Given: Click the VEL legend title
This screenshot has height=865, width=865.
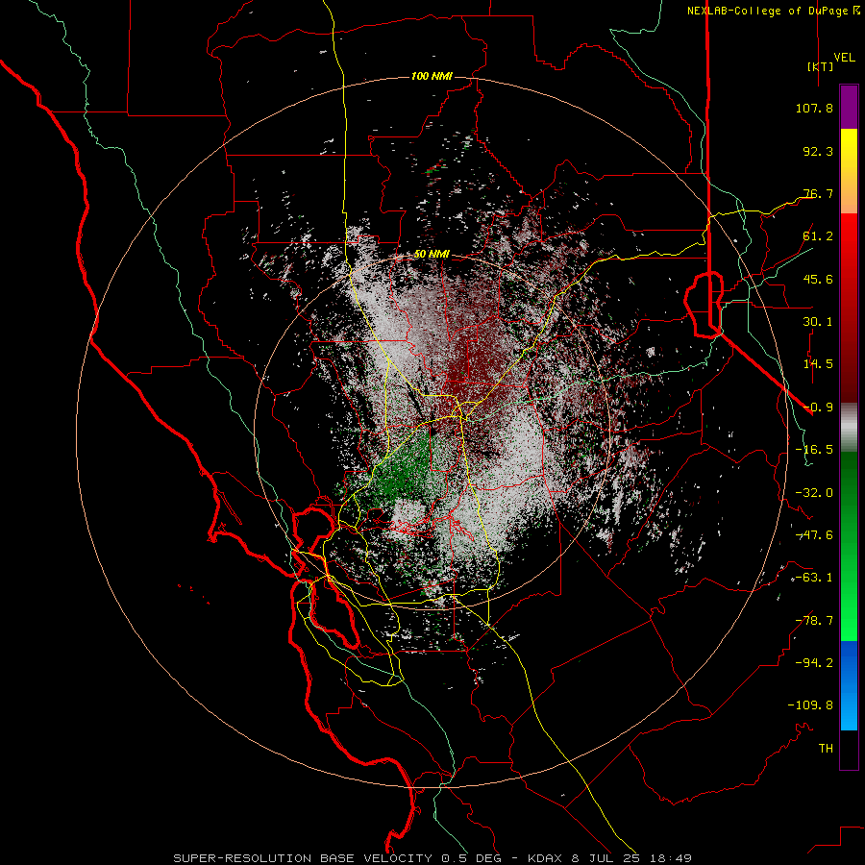Looking at the screenshot, I should (x=844, y=58).
